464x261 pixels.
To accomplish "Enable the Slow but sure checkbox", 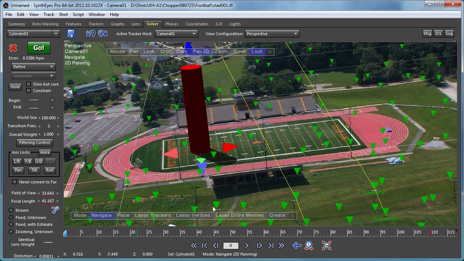I will coord(29,84).
